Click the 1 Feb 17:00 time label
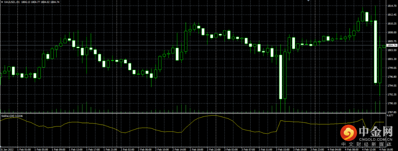 pos(92,149)
